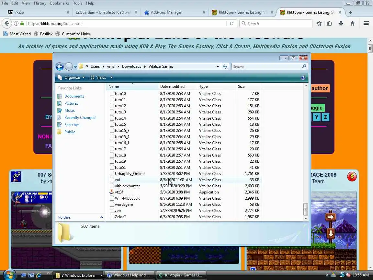The image size is (373, 280).
Task: Close the 7-Zip browser tab
Action: 68,12
